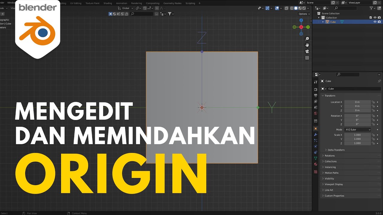Open the Material properties tab
383x215 pixels.
(315, 164)
